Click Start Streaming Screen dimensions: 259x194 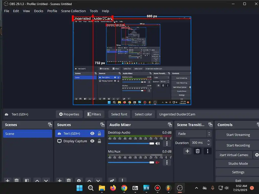click(238, 135)
